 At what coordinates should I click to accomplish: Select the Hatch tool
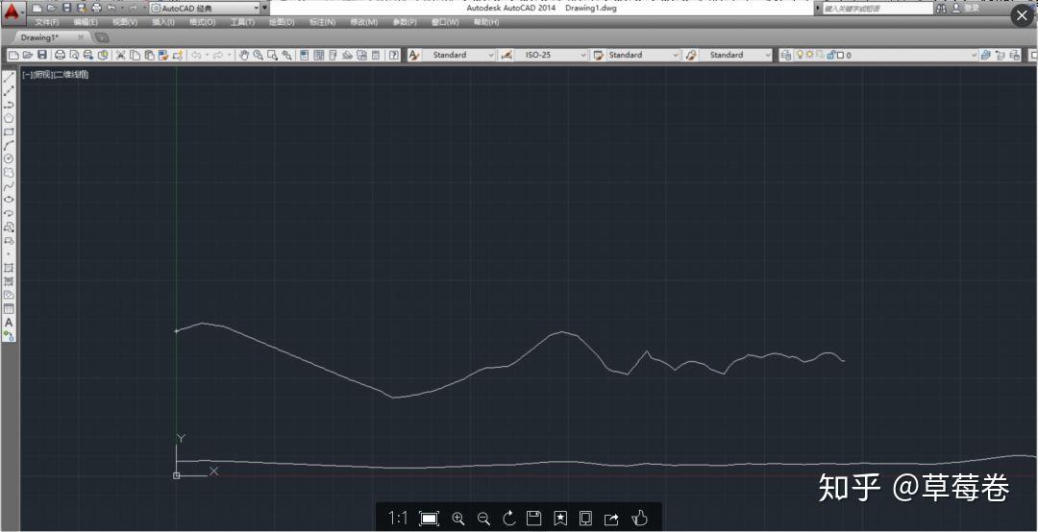9,268
